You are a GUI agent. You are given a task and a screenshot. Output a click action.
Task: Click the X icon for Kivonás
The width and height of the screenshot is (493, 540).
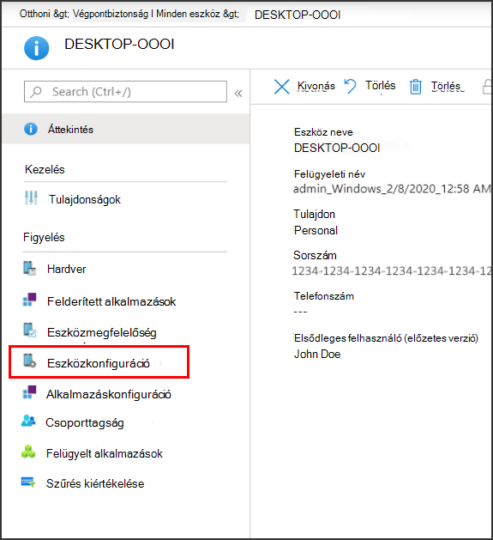pos(282,87)
